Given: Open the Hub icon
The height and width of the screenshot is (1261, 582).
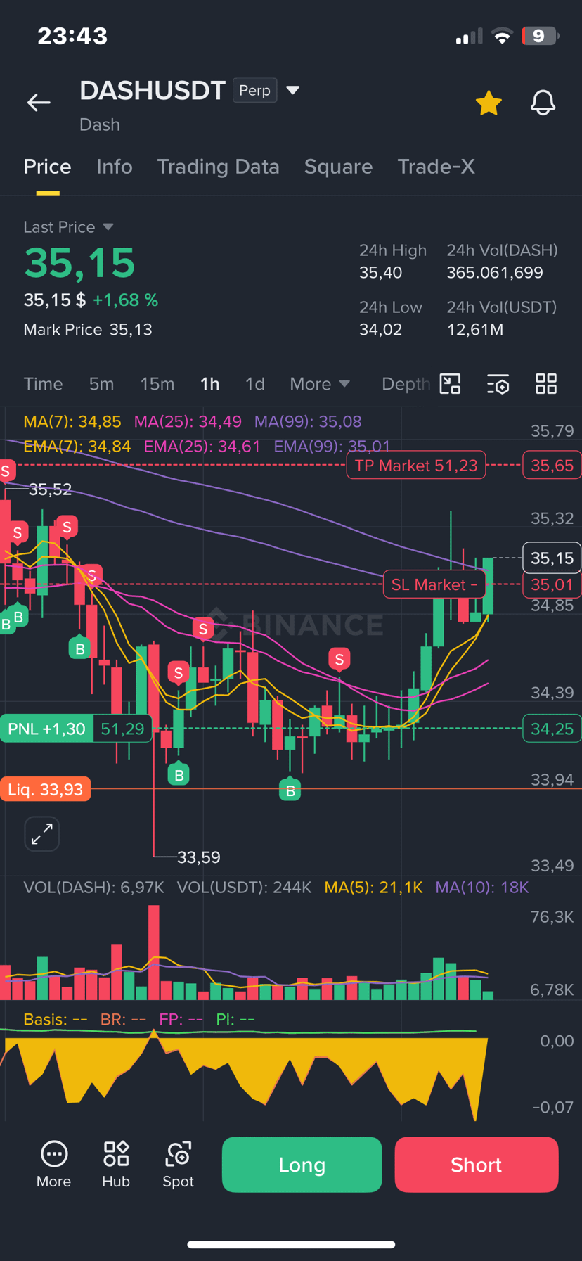Looking at the screenshot, I should pyautogui.click(x=116, y=1165).
